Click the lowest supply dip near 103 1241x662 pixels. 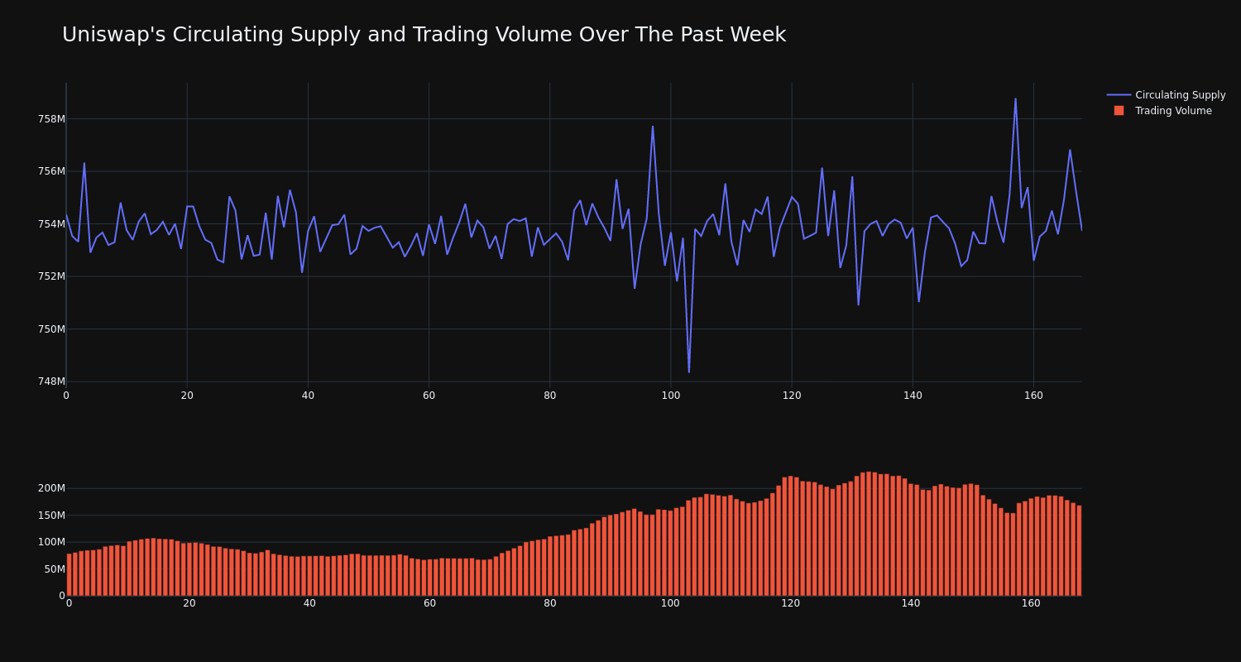pos(689,372)
